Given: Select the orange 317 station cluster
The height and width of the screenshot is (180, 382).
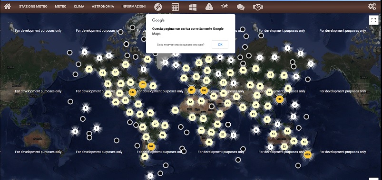Looking at the screenshot, I should [x=132, y=92].
